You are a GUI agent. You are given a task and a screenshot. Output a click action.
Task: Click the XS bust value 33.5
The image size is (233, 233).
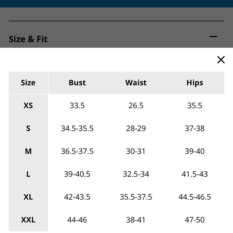pos(77,106)
